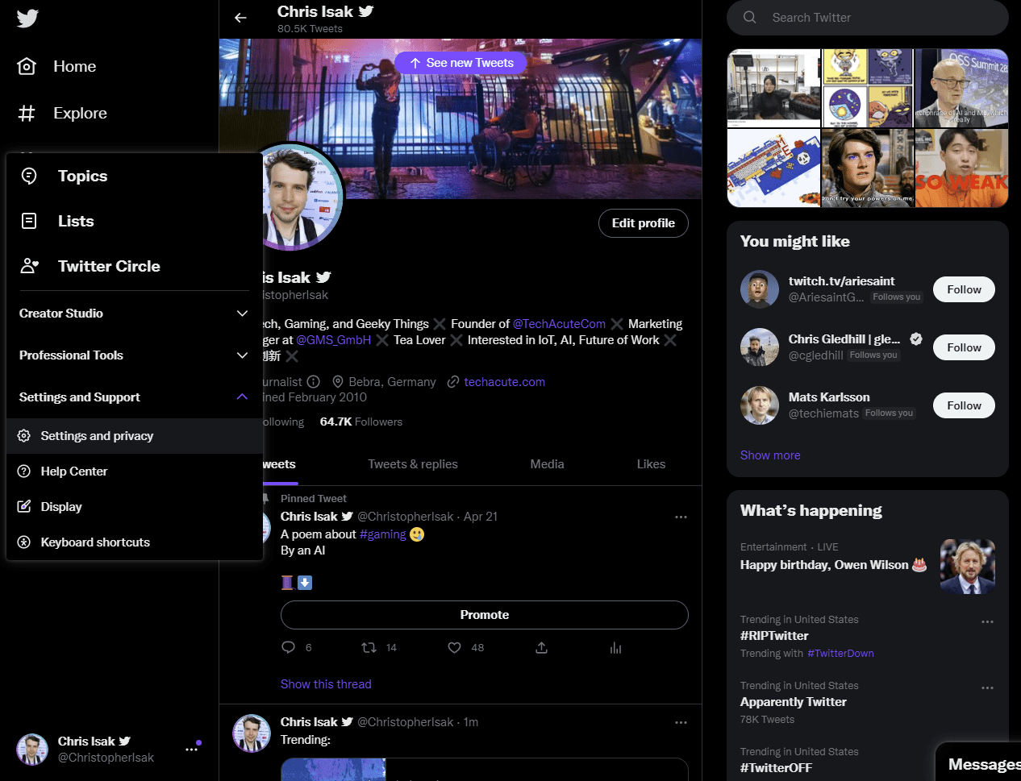Image resolution: width=1021 pixels, height=781 pixels.
Task: Open the #TwitterDown link
Action: [840, 654]
